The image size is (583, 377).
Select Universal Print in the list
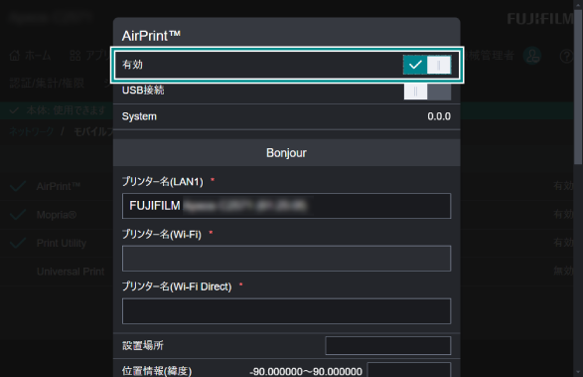pos(71,272)
